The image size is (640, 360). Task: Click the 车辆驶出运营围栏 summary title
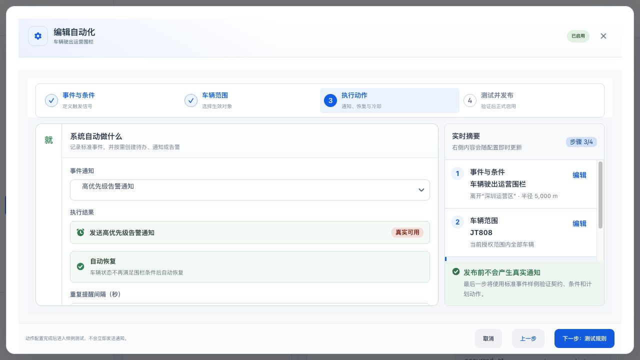(x=498, y=184)
